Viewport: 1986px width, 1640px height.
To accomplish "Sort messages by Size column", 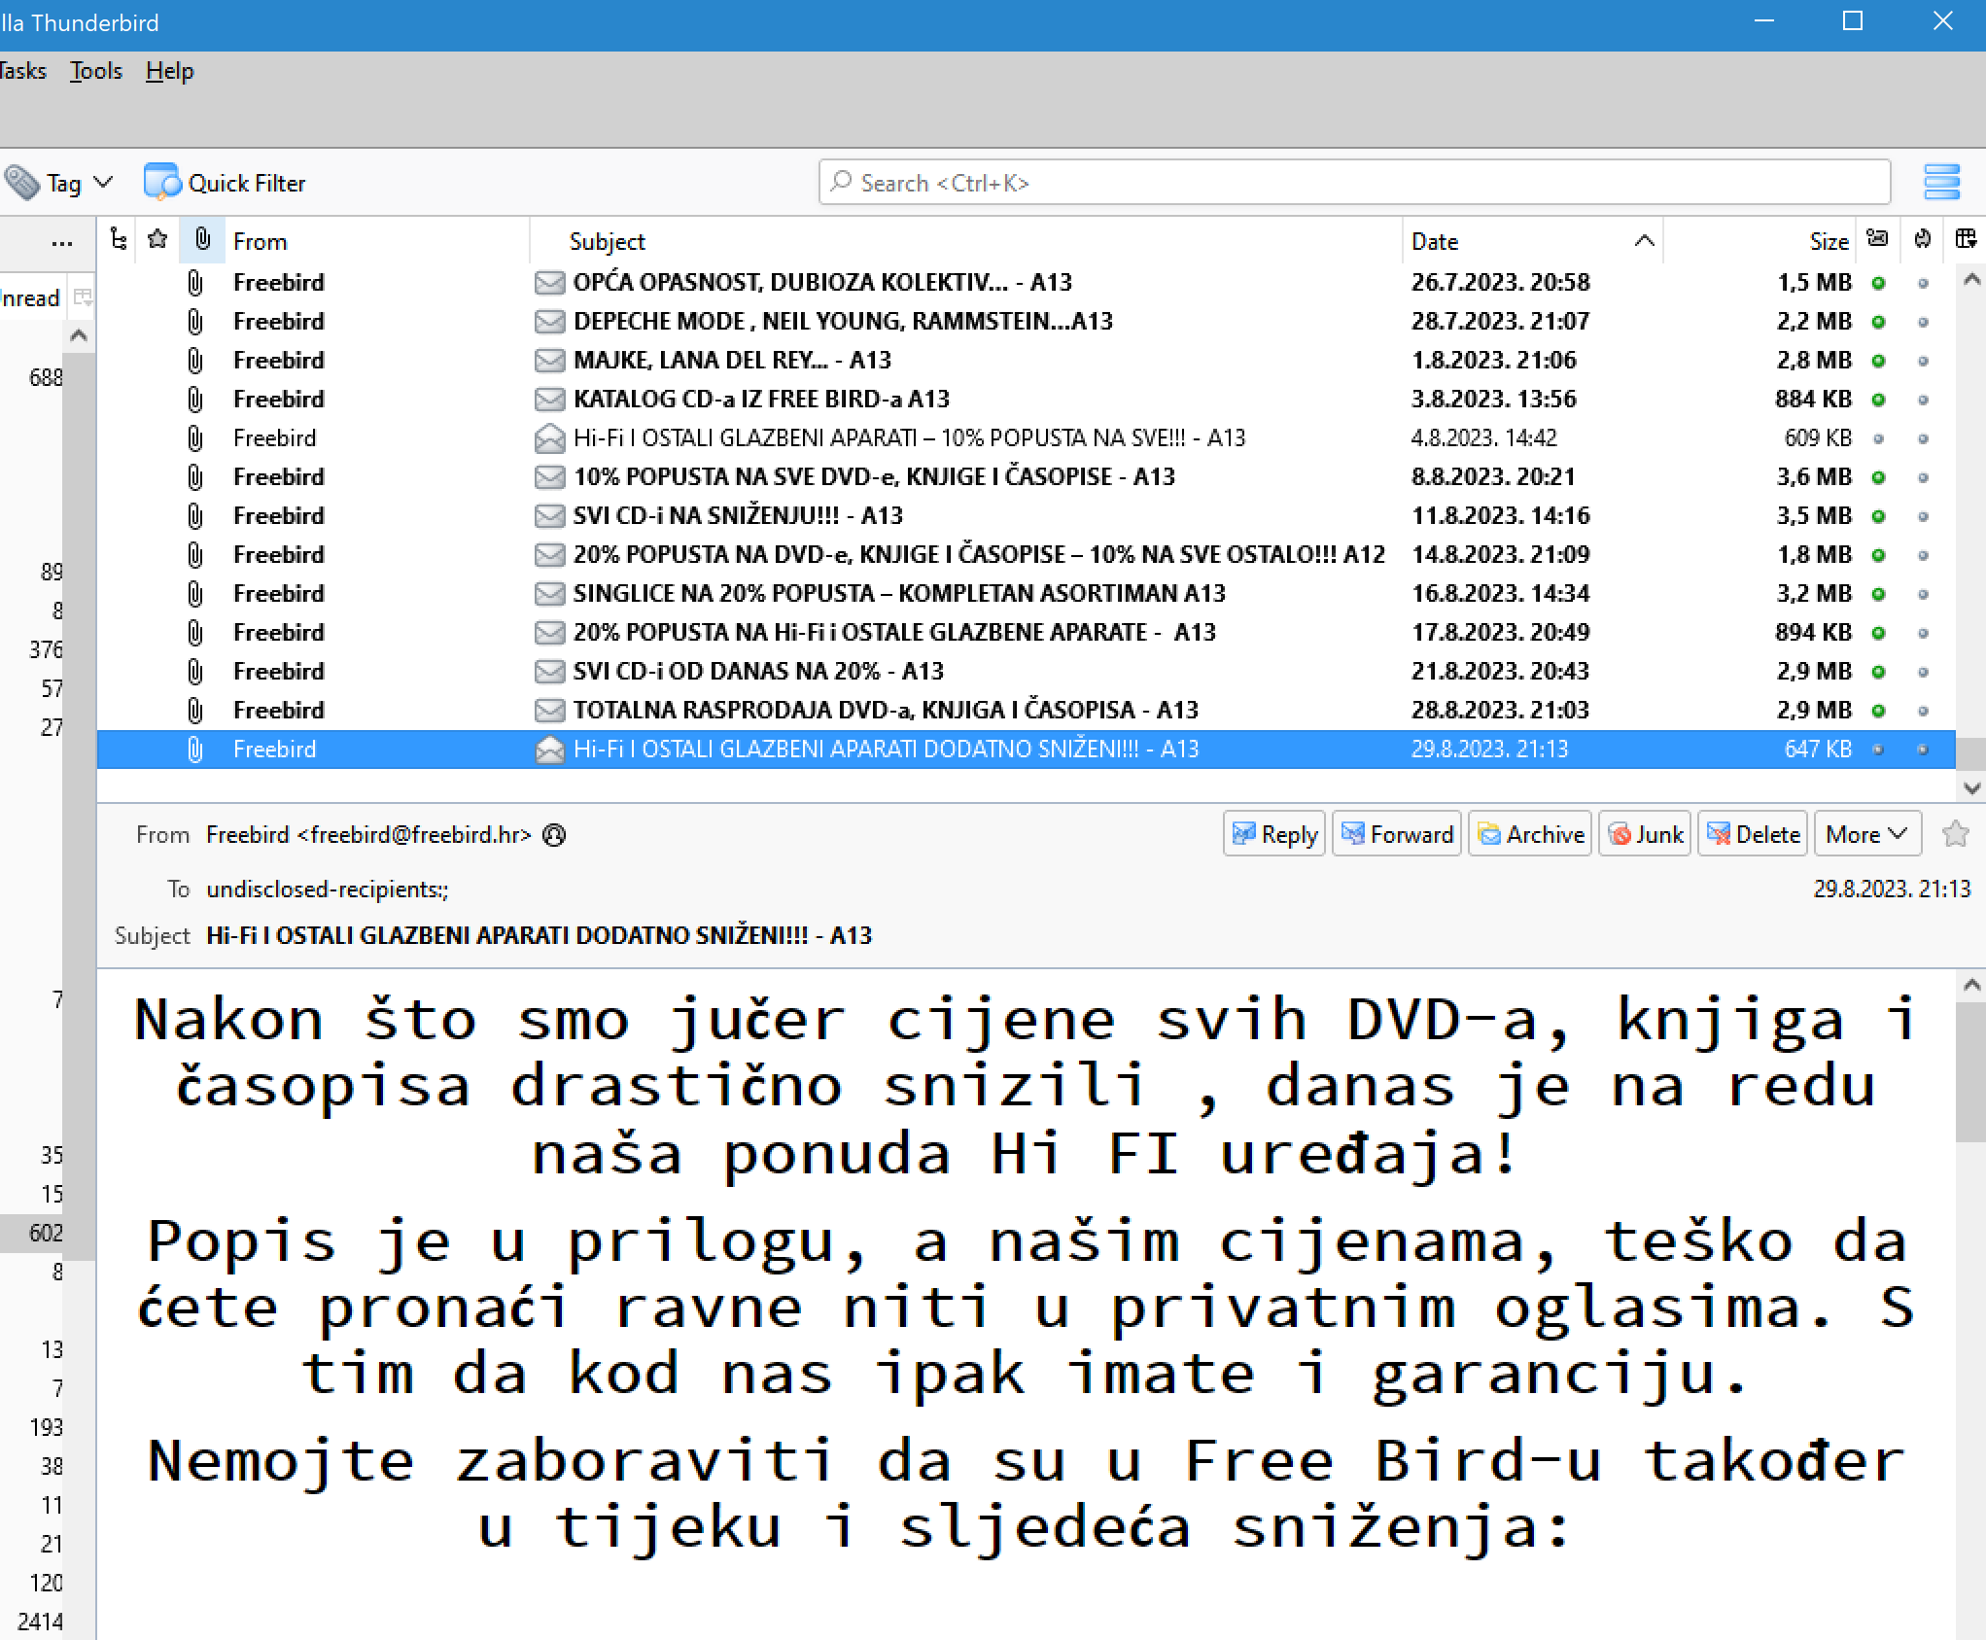I will 1760,241.
